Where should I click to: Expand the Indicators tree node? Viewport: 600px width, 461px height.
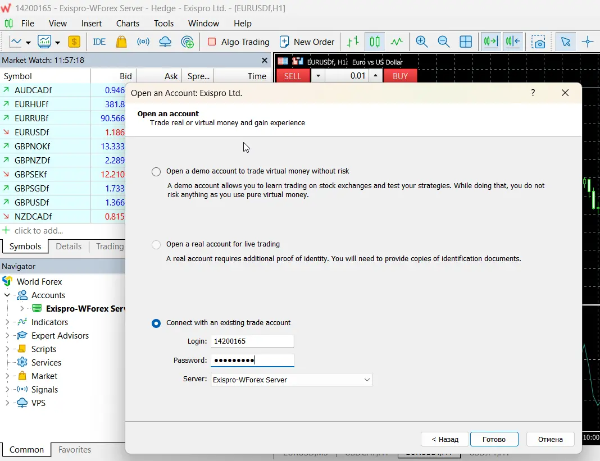(x=7, y=322)
